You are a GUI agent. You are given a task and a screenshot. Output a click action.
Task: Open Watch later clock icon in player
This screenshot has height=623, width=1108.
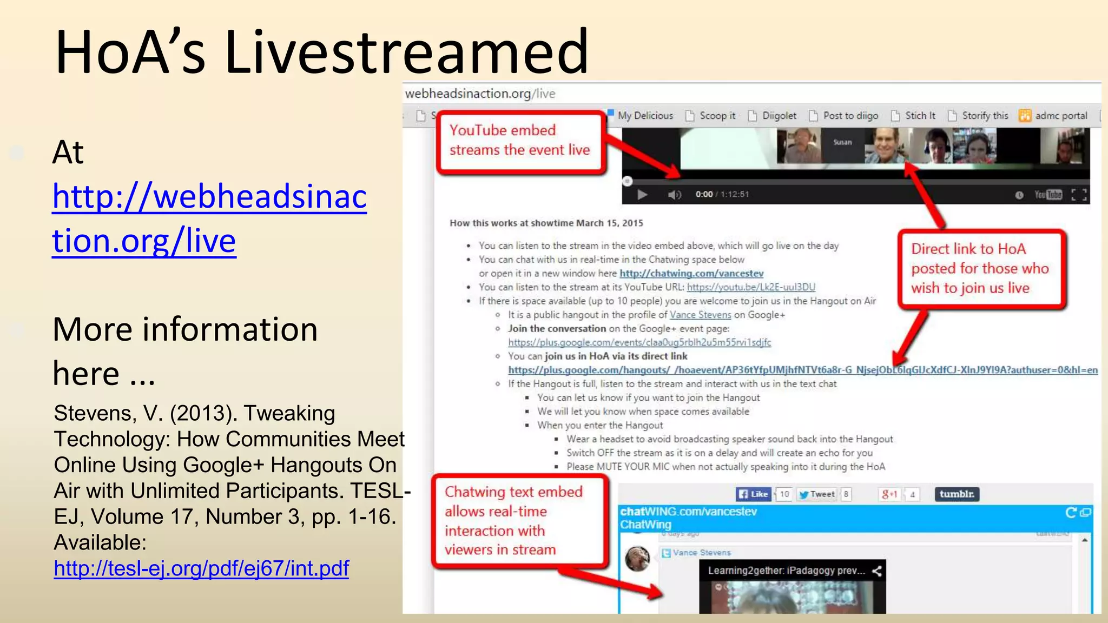point(1019,195)
